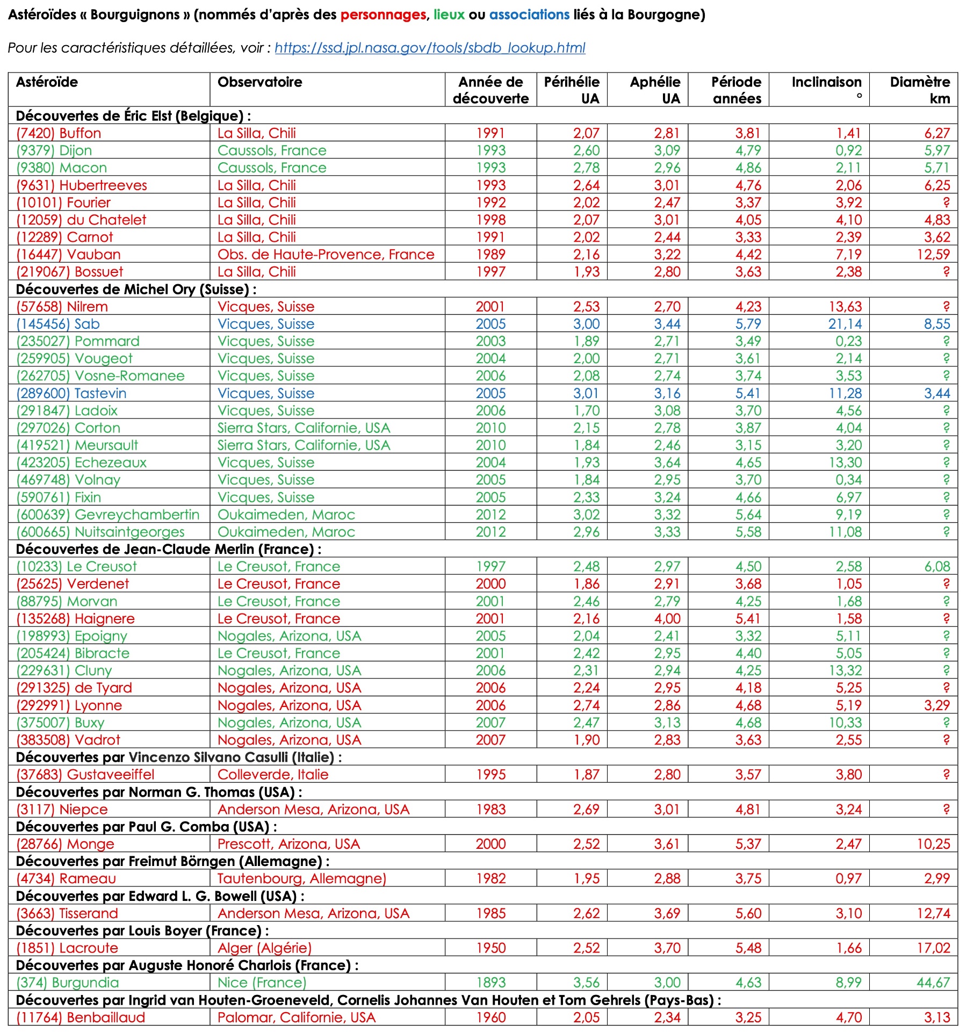Click the Observatoire column header
Image resolution: width=967 pixels, height=1032 pixels.
pyautogui.click(x=259, y=82)
